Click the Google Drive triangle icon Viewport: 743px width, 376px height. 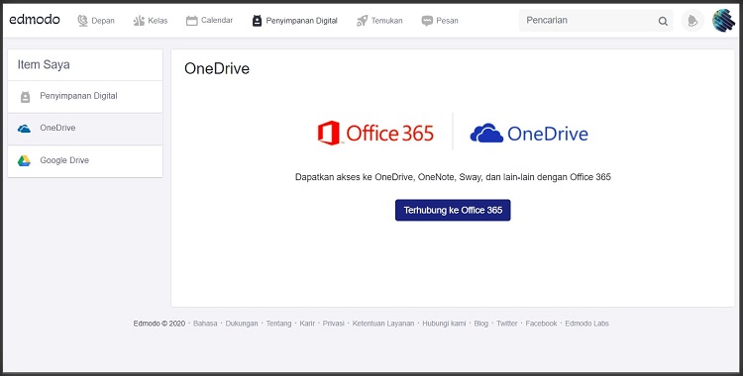(24, 160)
